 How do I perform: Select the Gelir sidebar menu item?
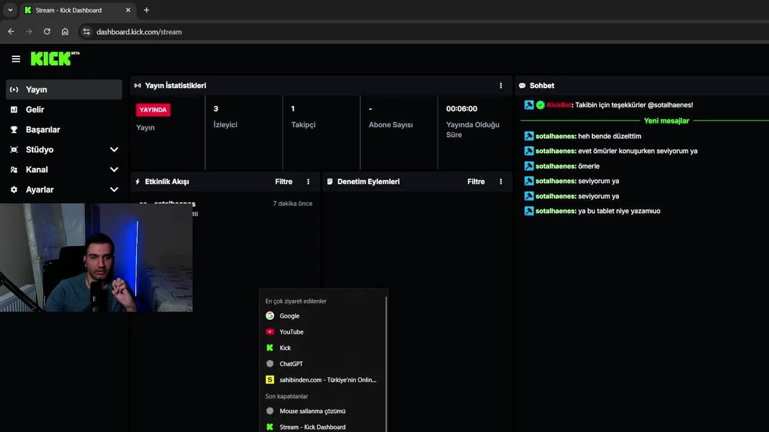coord(64,109)
